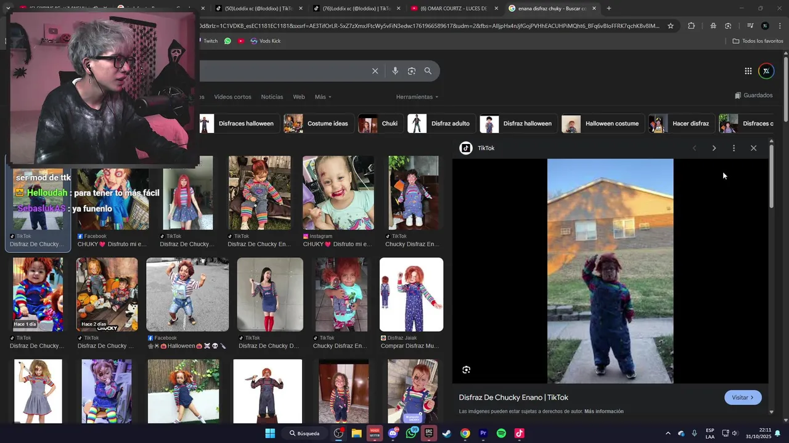789x443 pixels.
Task: Switch to Noticias results tab
Action: (272, 97)
